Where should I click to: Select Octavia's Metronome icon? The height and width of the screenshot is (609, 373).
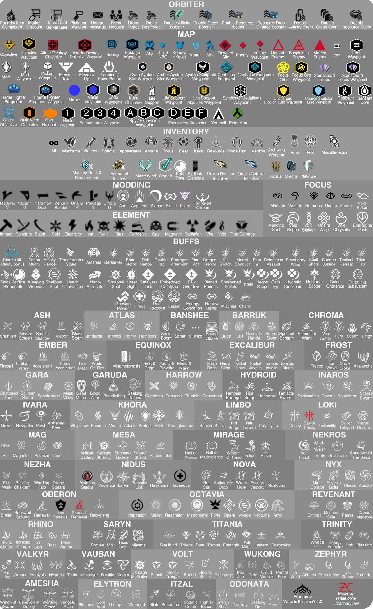coord(197,505)
